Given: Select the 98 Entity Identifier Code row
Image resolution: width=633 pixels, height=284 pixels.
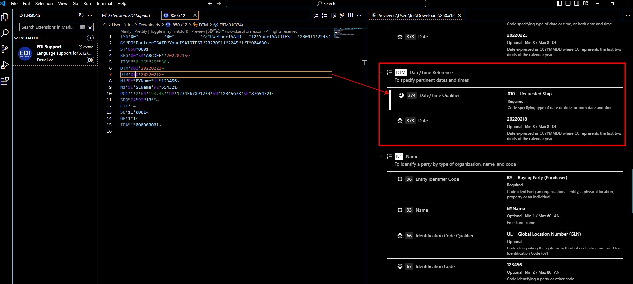Looking at the screenshot, I should (505, 187).
